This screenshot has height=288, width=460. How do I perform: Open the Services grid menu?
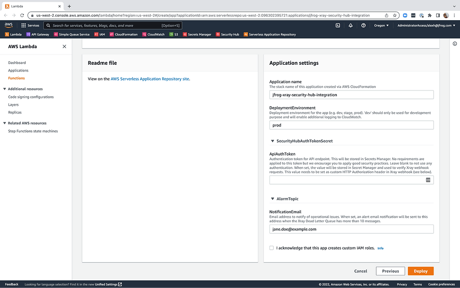31,26
